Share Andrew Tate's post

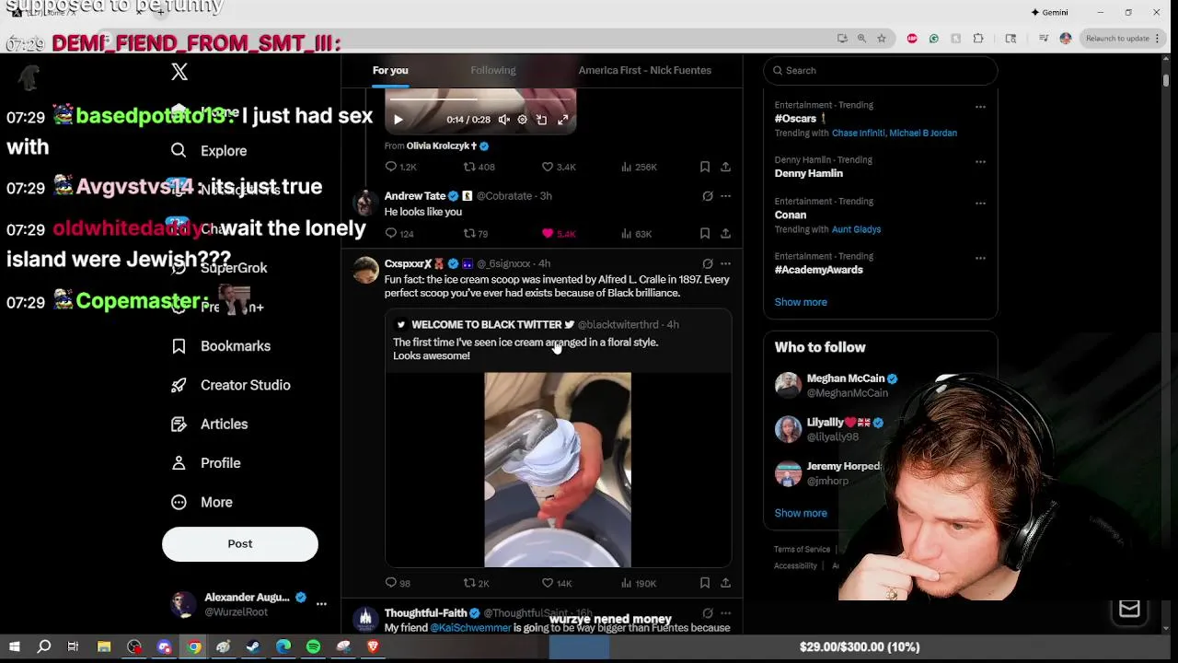pos(725,234)
